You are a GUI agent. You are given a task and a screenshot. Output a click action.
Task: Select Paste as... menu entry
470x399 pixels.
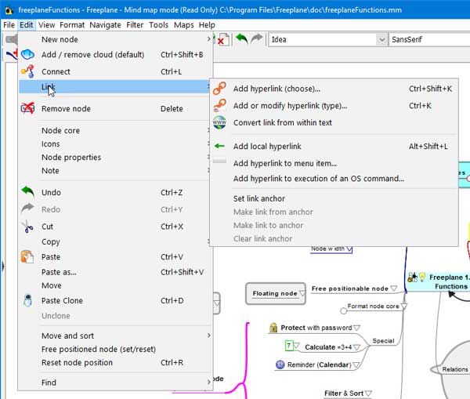tap(115, 272)
